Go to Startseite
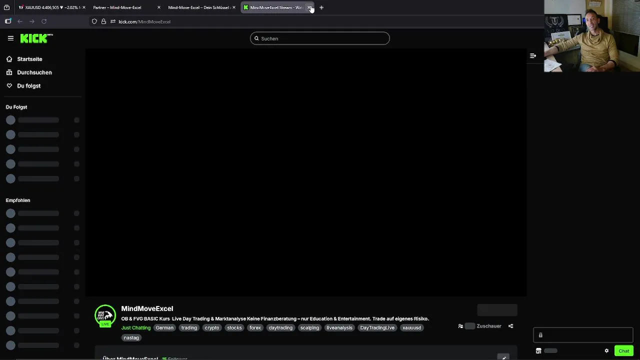 point(29,59)
